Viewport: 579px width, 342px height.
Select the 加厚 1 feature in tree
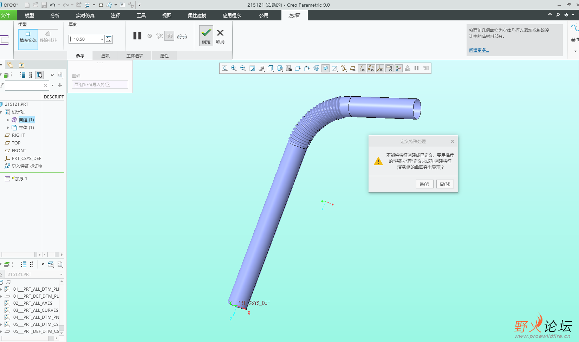tap(21, 179)
